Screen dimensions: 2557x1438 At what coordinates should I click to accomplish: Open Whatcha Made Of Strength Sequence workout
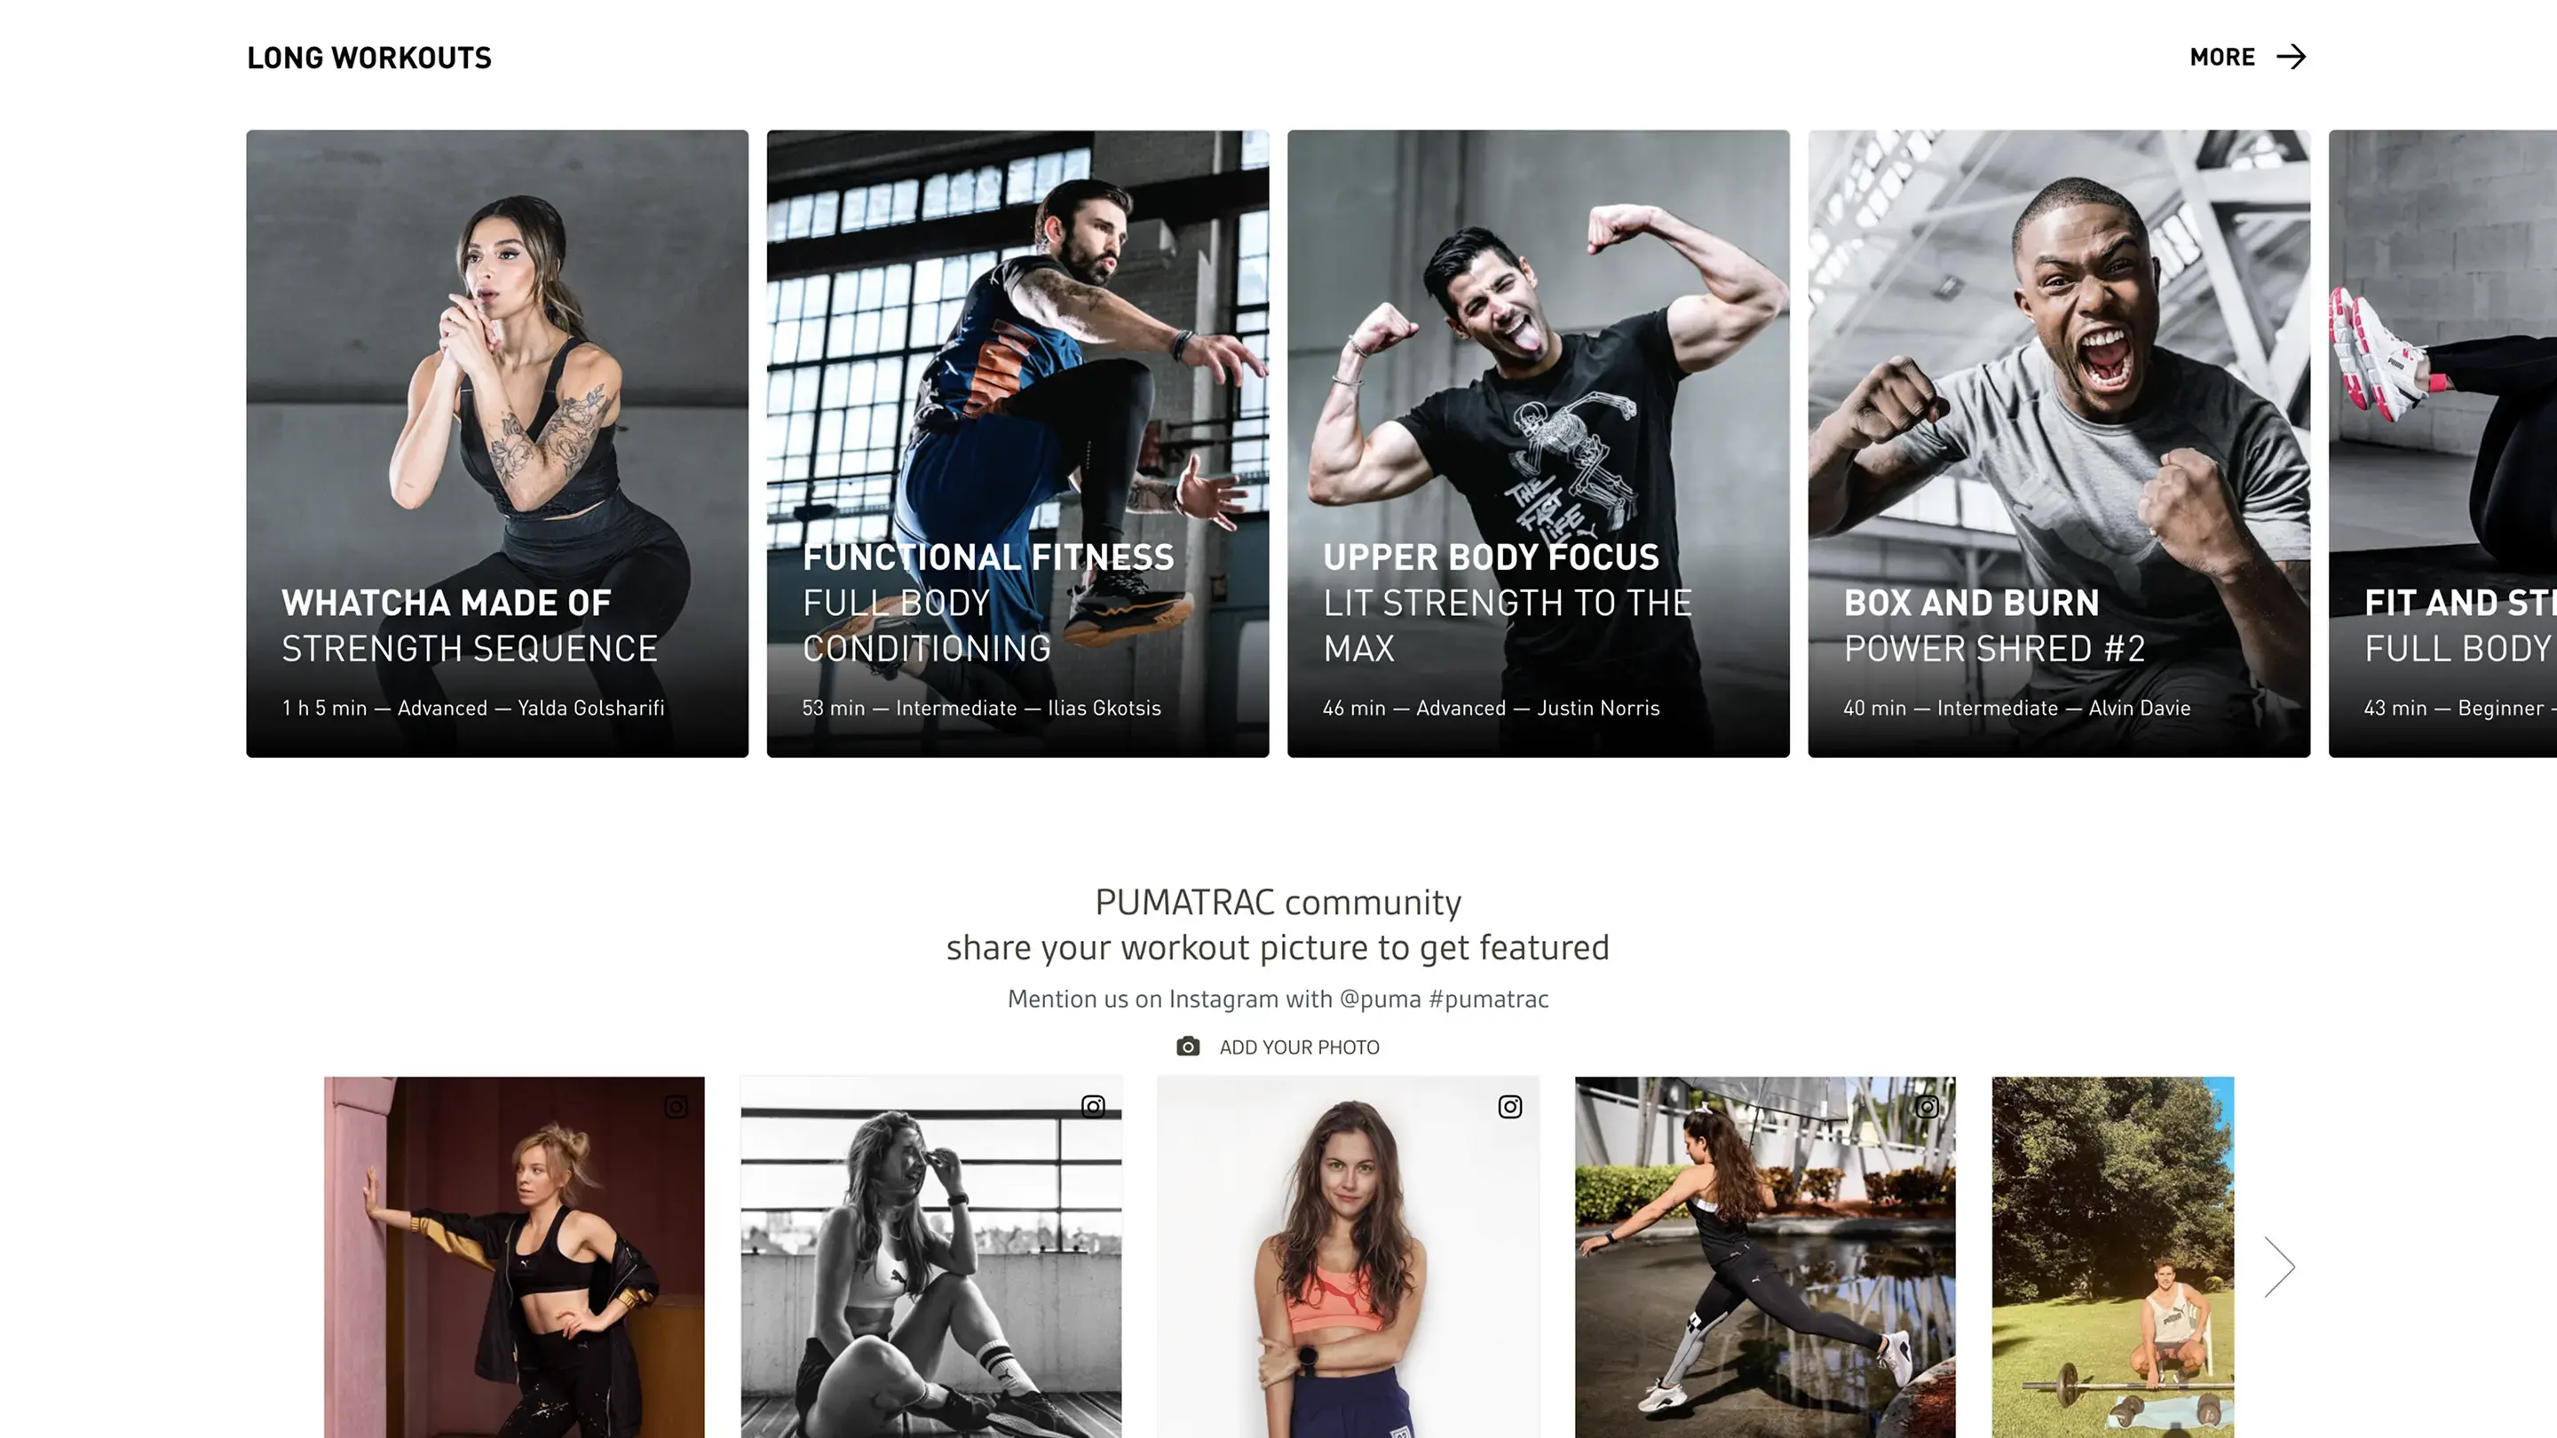[497, 444]
